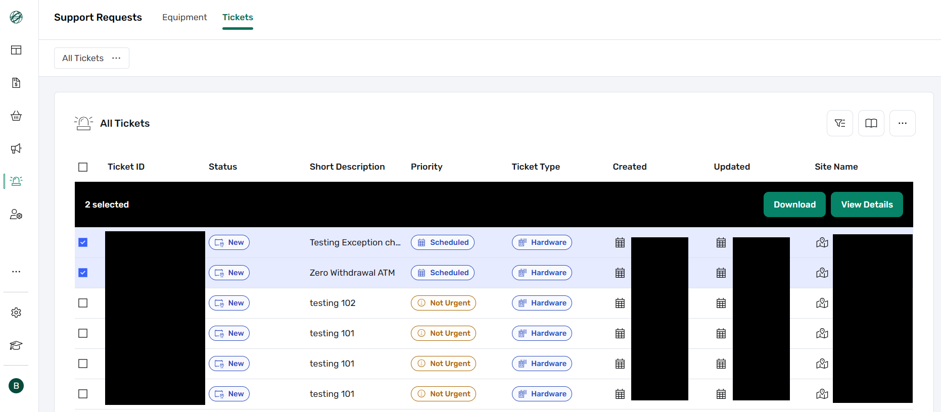Toggle the select-all tickets header checkbox
Viewport: 941px width, 412px height.
click(83, 167)
